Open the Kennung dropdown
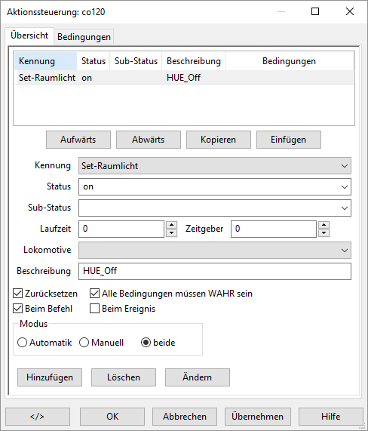This screenshot has height=431, width=368. click(215, 166)
